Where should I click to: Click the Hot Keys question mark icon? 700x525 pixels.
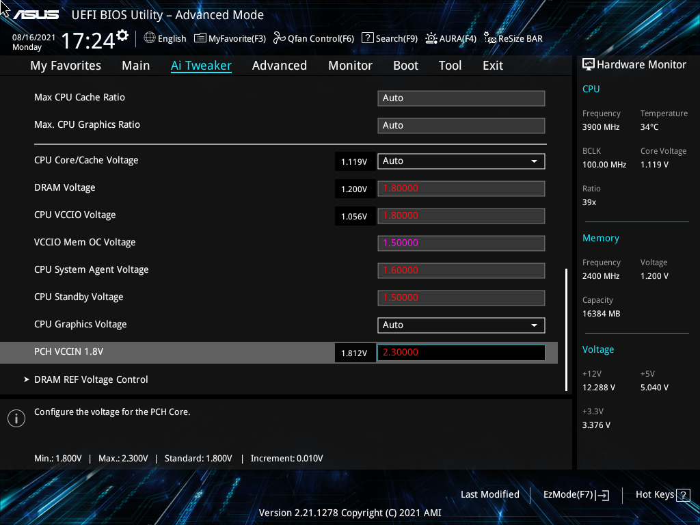click(683, 495)
